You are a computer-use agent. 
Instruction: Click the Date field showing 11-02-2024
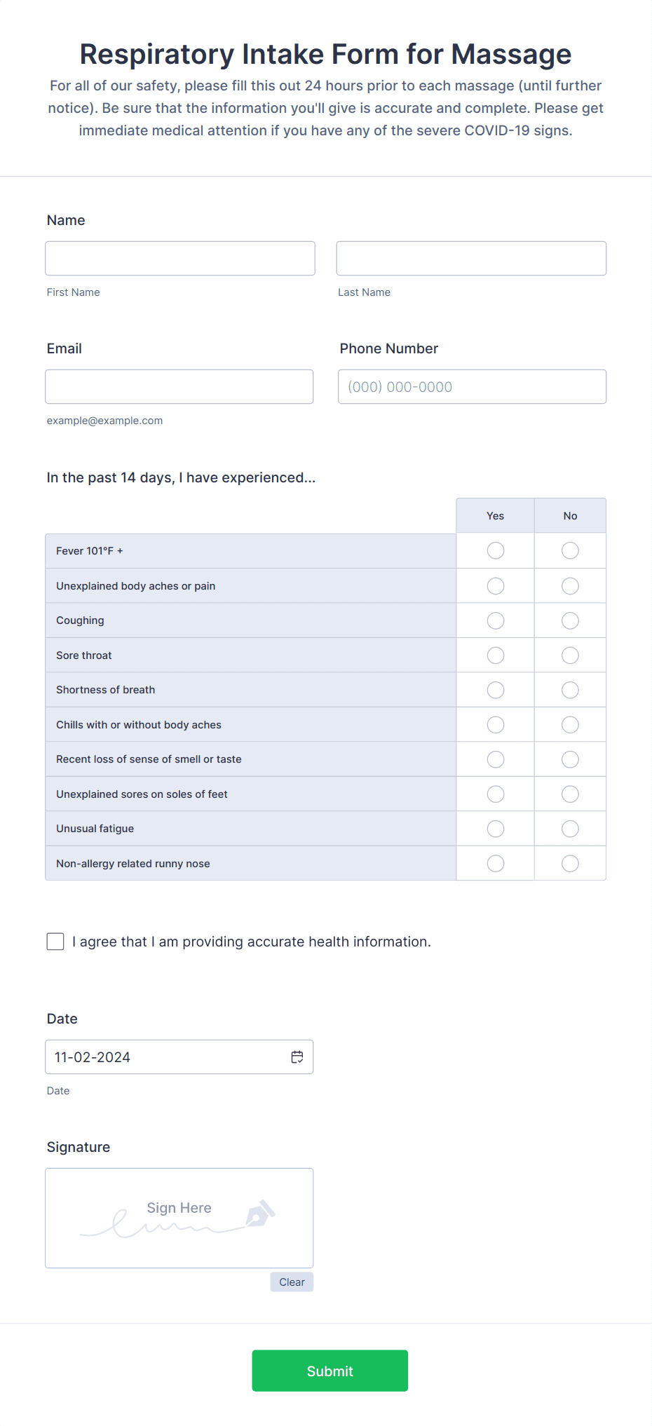pyautogui.click(x=179, y=1057)
